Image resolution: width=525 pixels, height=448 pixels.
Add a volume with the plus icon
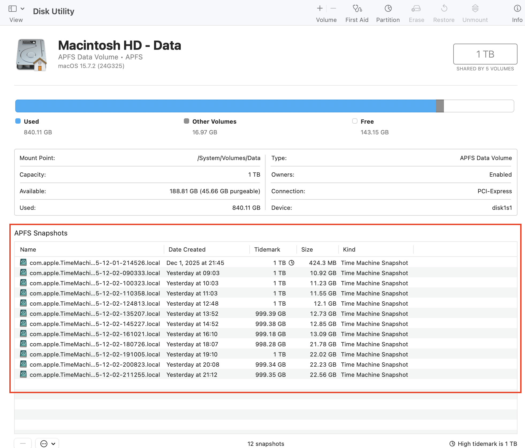(x=320, y=9)
